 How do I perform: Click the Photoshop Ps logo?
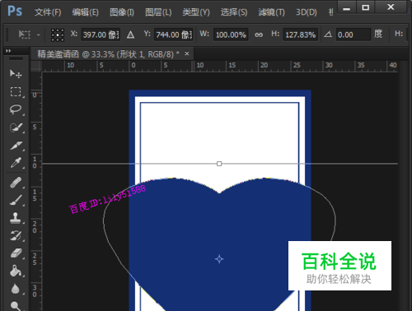coord(15,12)
